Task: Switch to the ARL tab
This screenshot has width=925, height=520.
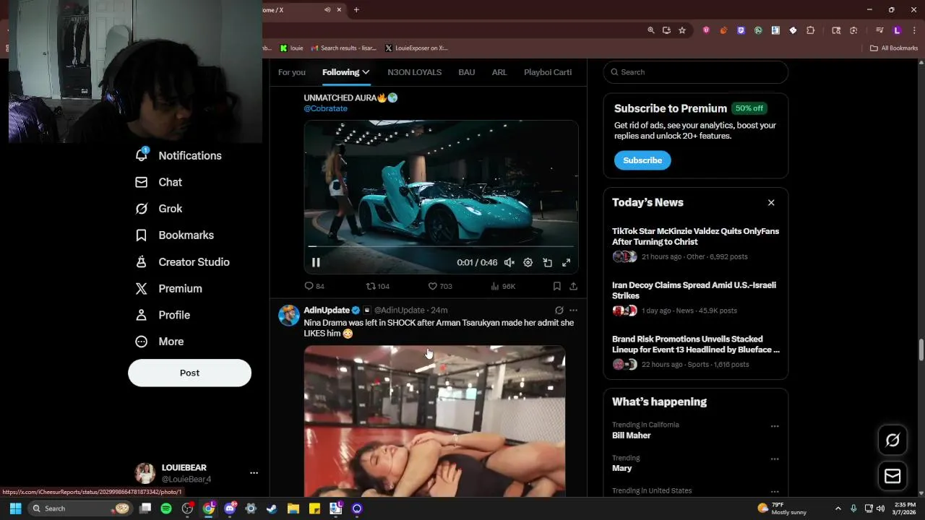Action: point(499,72)
